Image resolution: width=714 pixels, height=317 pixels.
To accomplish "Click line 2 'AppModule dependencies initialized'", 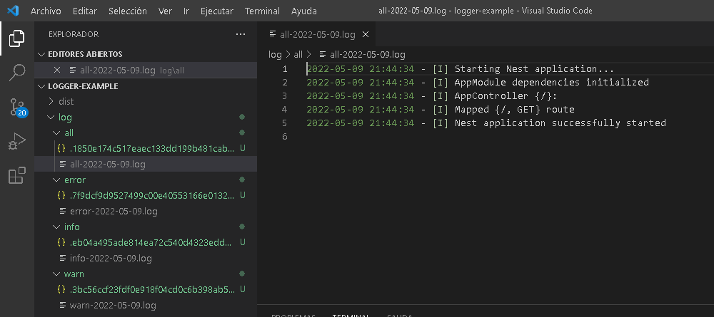I will pyautogui.click(x=551, y=82).
